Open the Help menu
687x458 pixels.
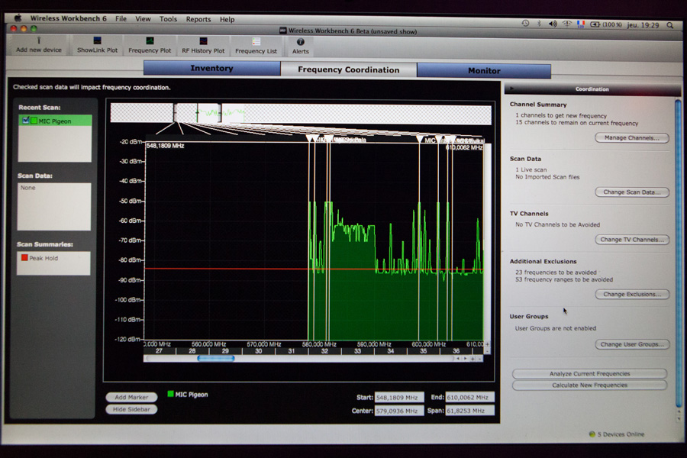coord(227,20)
